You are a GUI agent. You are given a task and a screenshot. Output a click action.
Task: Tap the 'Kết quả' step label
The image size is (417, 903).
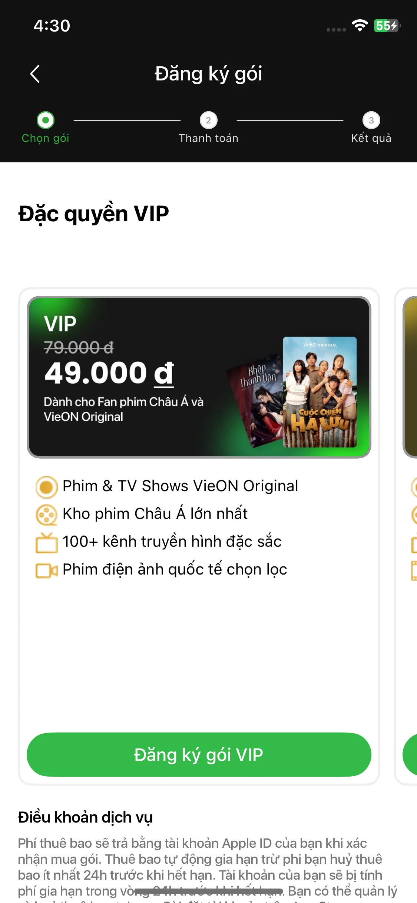371,138
